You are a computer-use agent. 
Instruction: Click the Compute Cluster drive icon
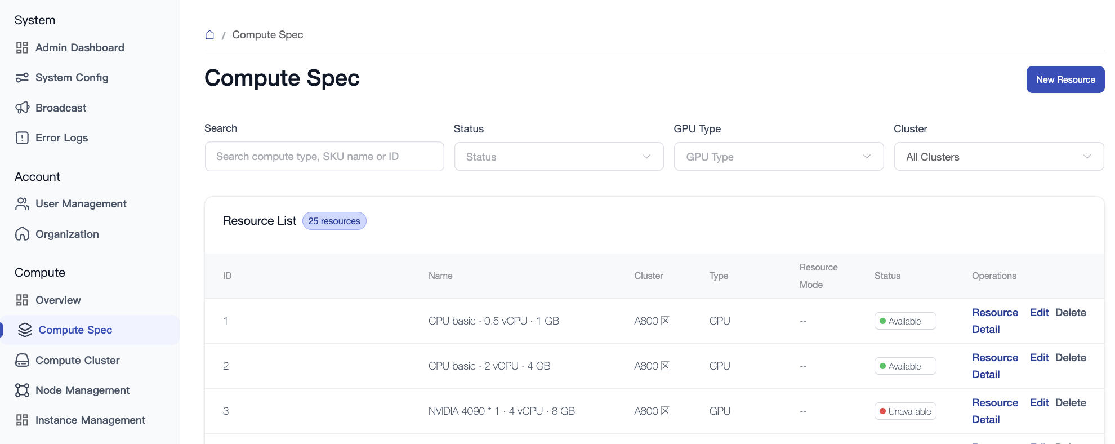click(22, 360)
